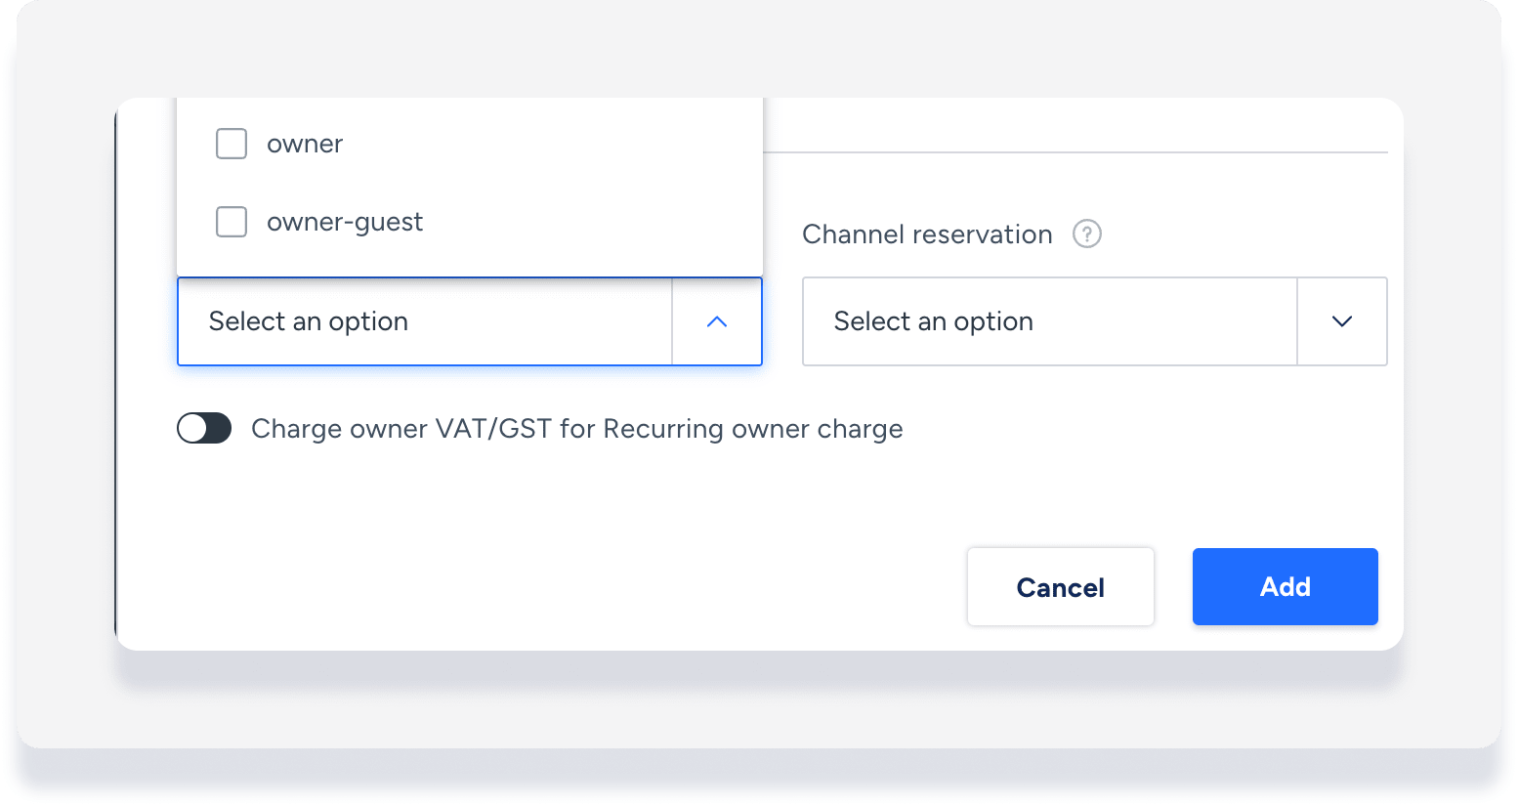The image size is (1518, 806).
Task: Enable the Charge owner VAT/GST switch
Action: pyautogui.click(x=204, y=429)
